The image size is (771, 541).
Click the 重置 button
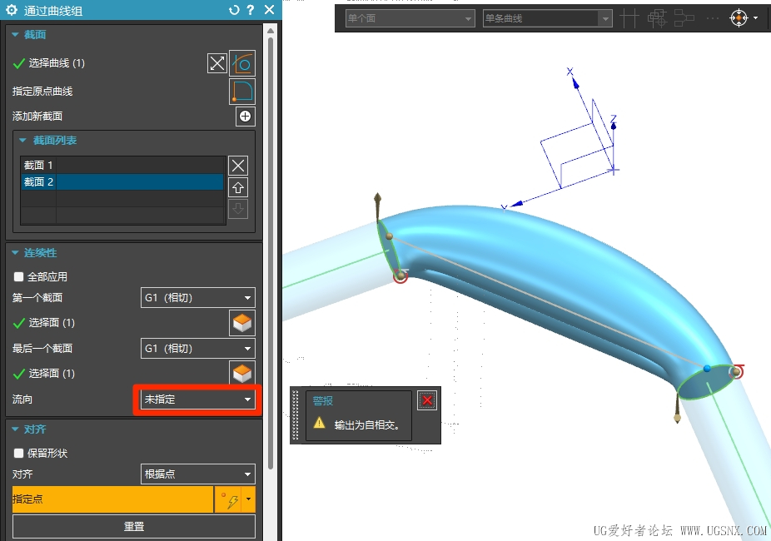click(x=134, y=526)
